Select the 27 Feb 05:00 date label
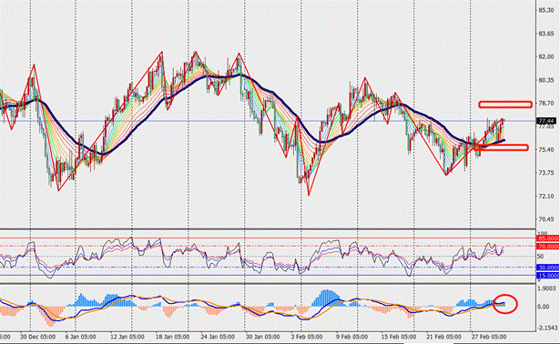Screen dimensions: 560x344 pos(489,337)
